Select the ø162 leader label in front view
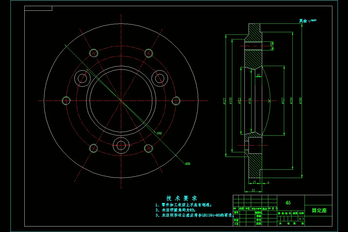This screenshot has height=232, width=348. pyautogui.click(x=159, y=133)
